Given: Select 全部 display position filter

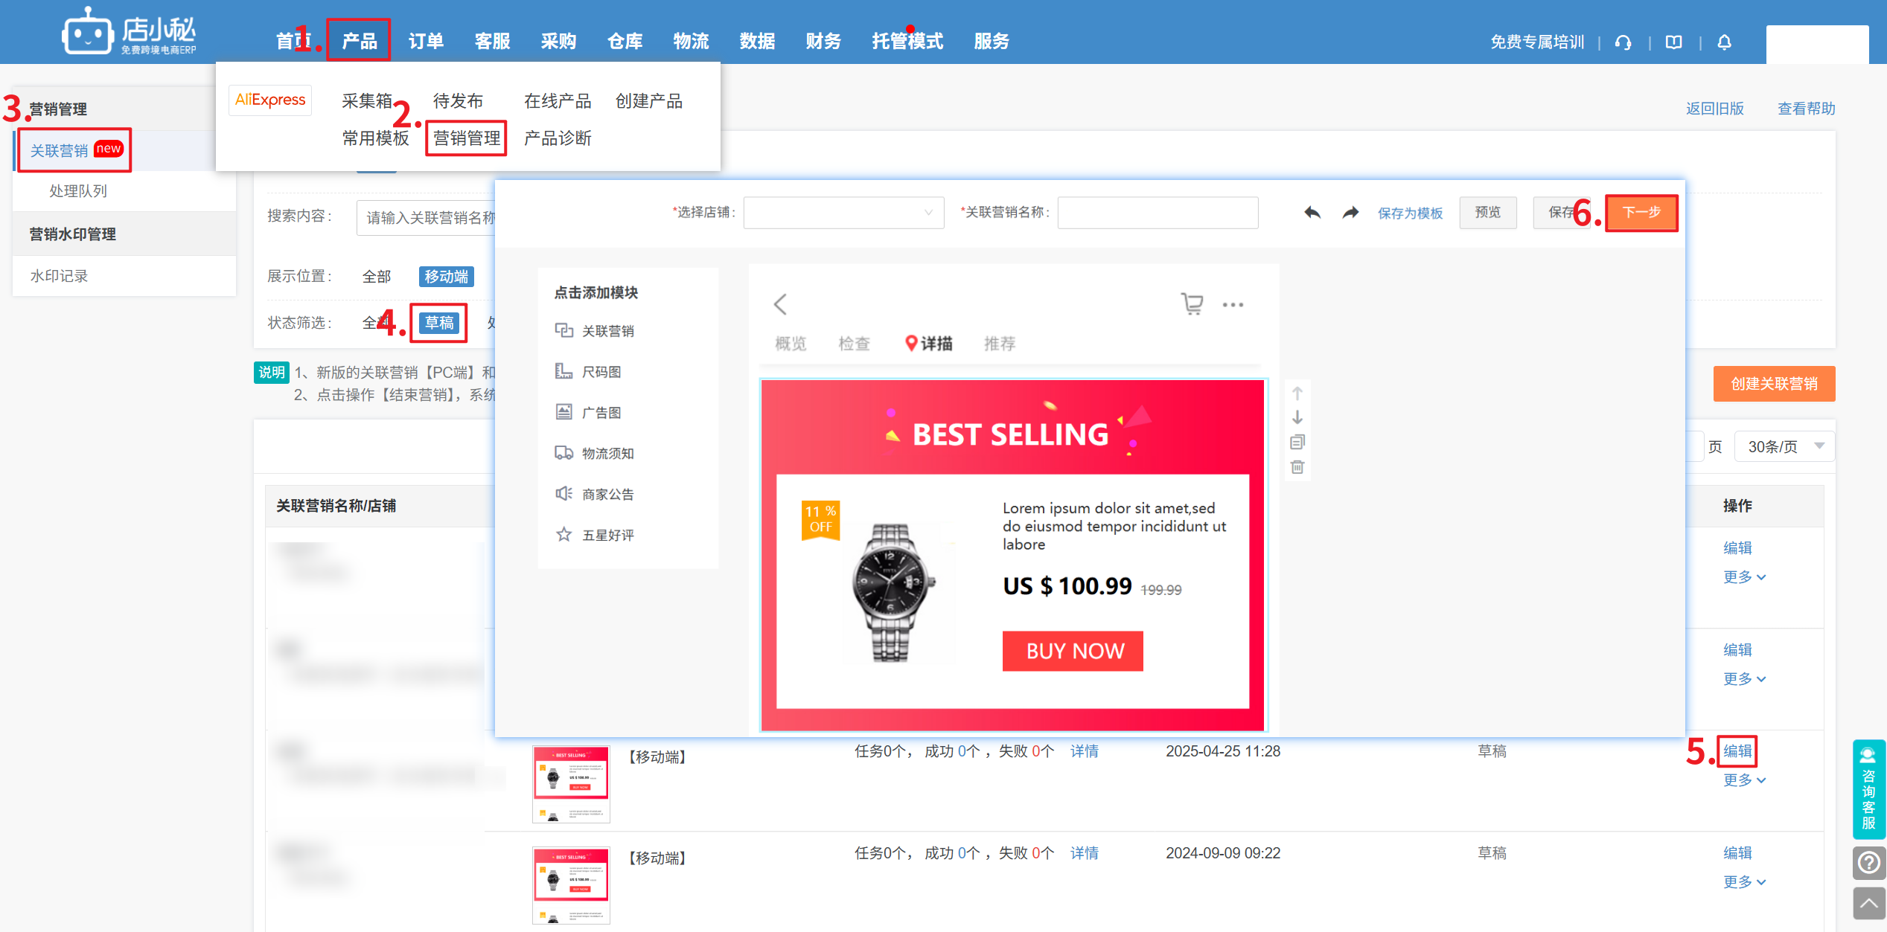Looking at the screenshot, I should 376,276.
